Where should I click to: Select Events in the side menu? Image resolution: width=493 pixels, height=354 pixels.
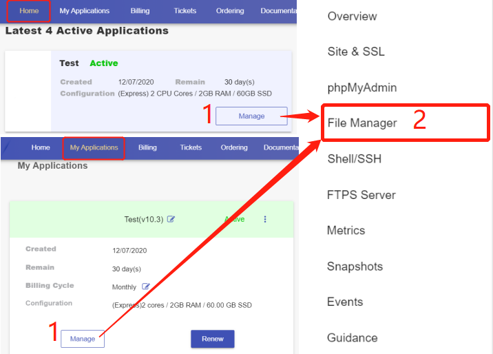(344, 302)
